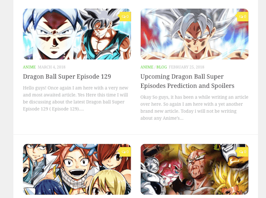This screenshot has width=266, height=198.
Task: Open comment badge on Episode 129 post
Action: 125,16
